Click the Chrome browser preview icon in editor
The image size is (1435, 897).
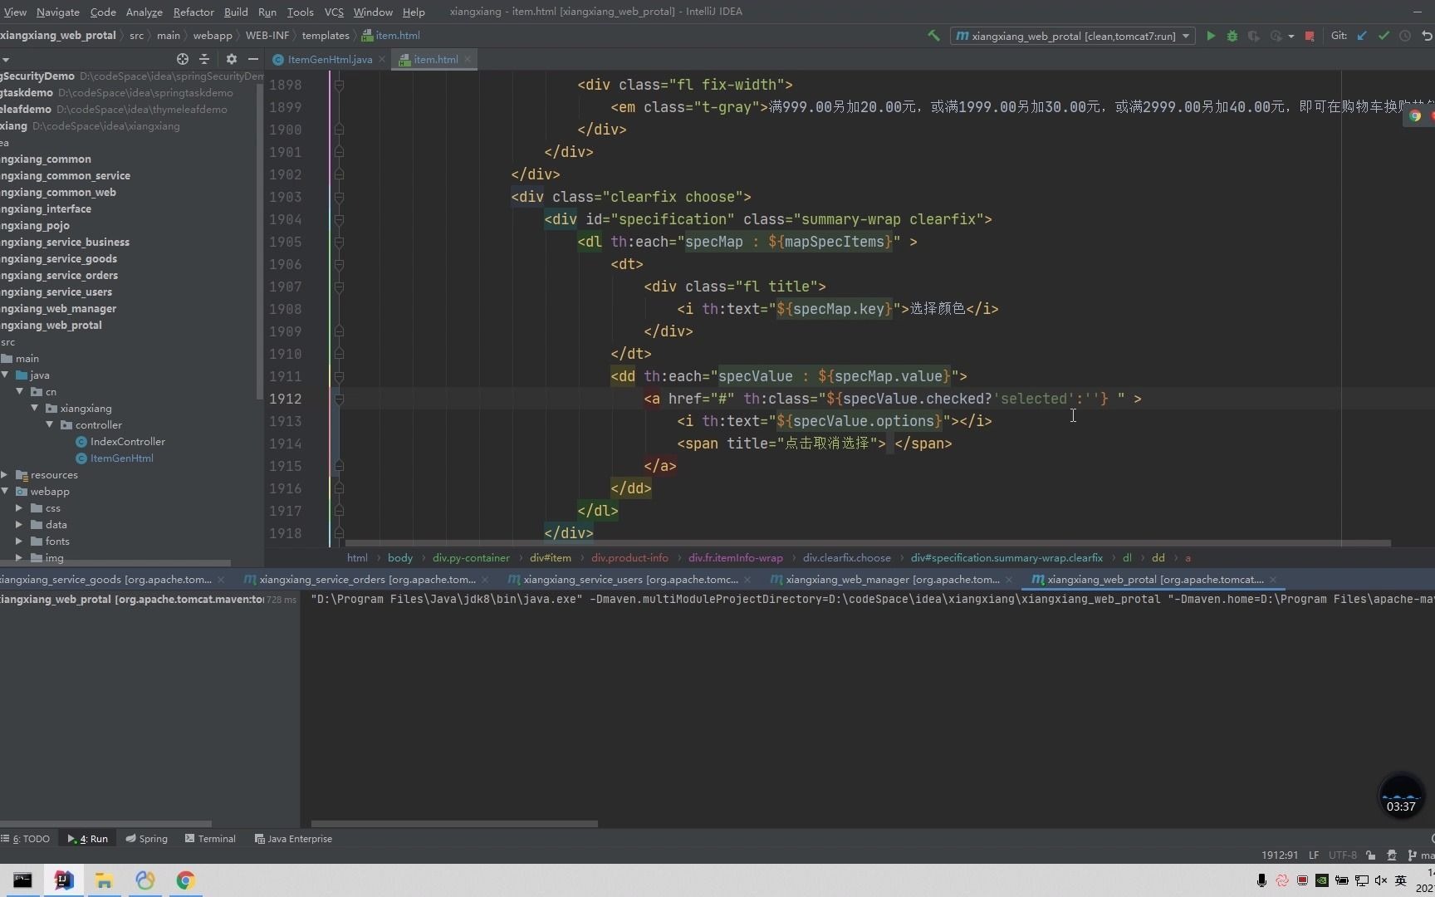[1415, 116]
